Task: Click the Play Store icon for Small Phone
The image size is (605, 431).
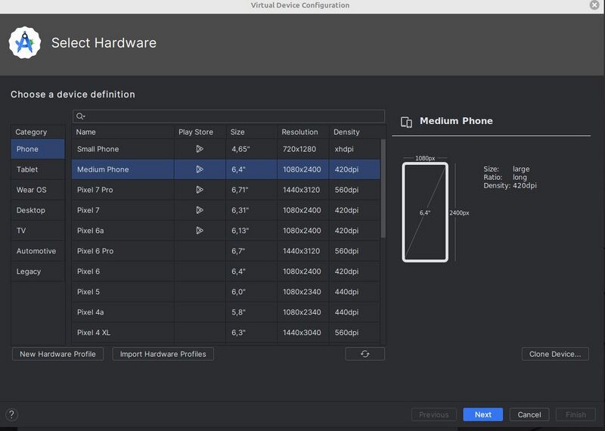Action: click(x=200, y=149)
